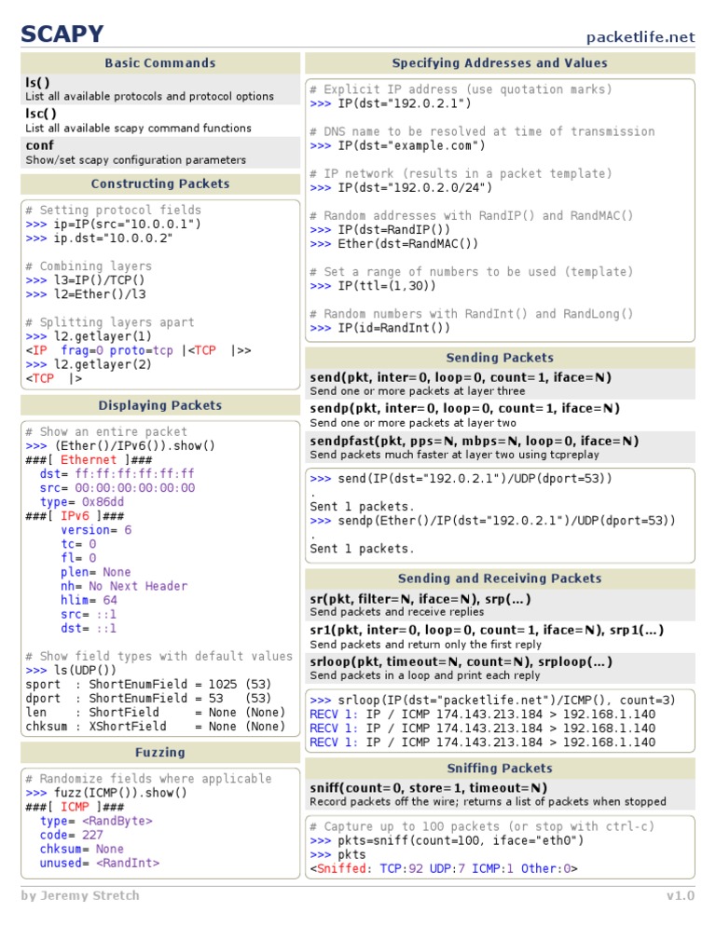The width and height of the screenshot is (716, 926).
Task: Click the ls() command entry
Action: 160,89
